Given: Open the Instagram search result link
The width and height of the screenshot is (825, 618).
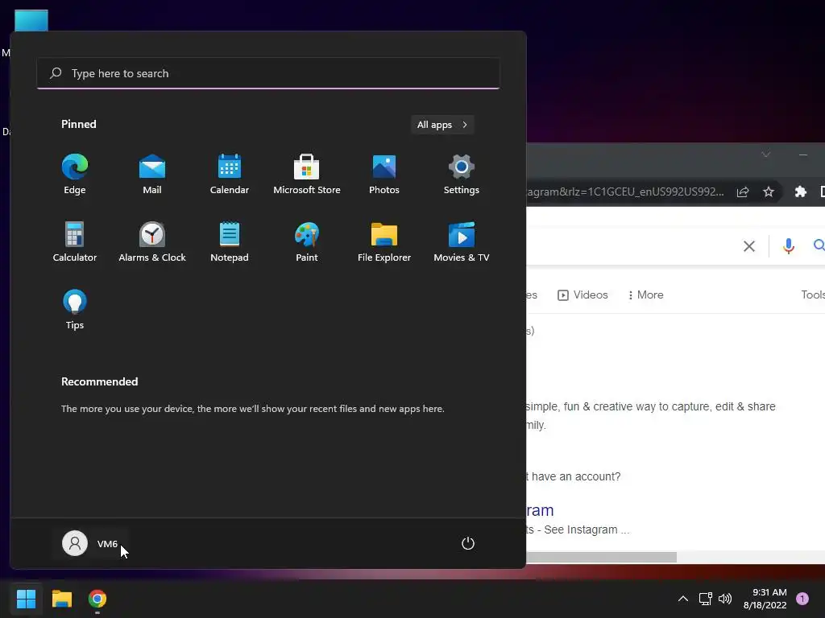Looking at the screenshot, I should 540,510.
